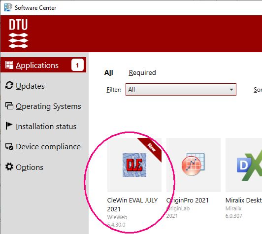Click the Operating Systems windows icon
The image size is (262, 234).
coord(9,106)
